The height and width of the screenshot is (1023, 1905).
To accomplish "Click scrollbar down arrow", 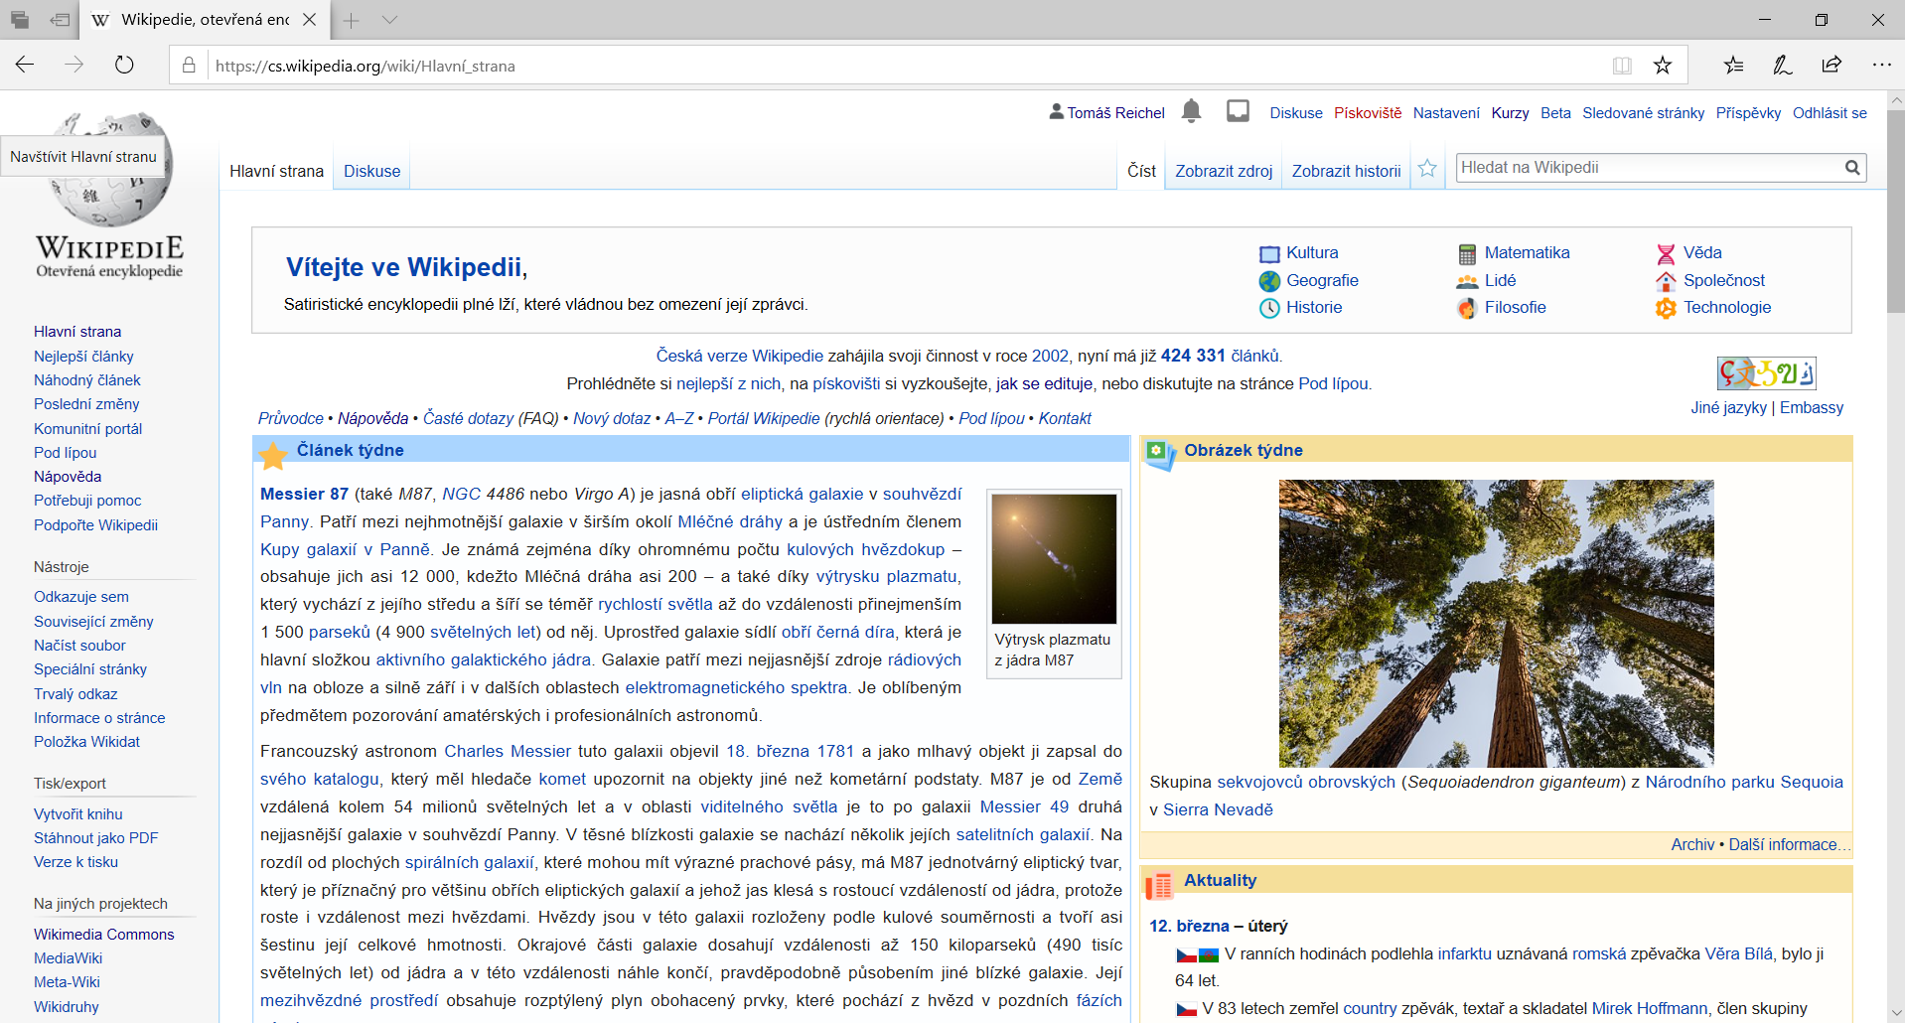I will click(x=1895, y=1013).
